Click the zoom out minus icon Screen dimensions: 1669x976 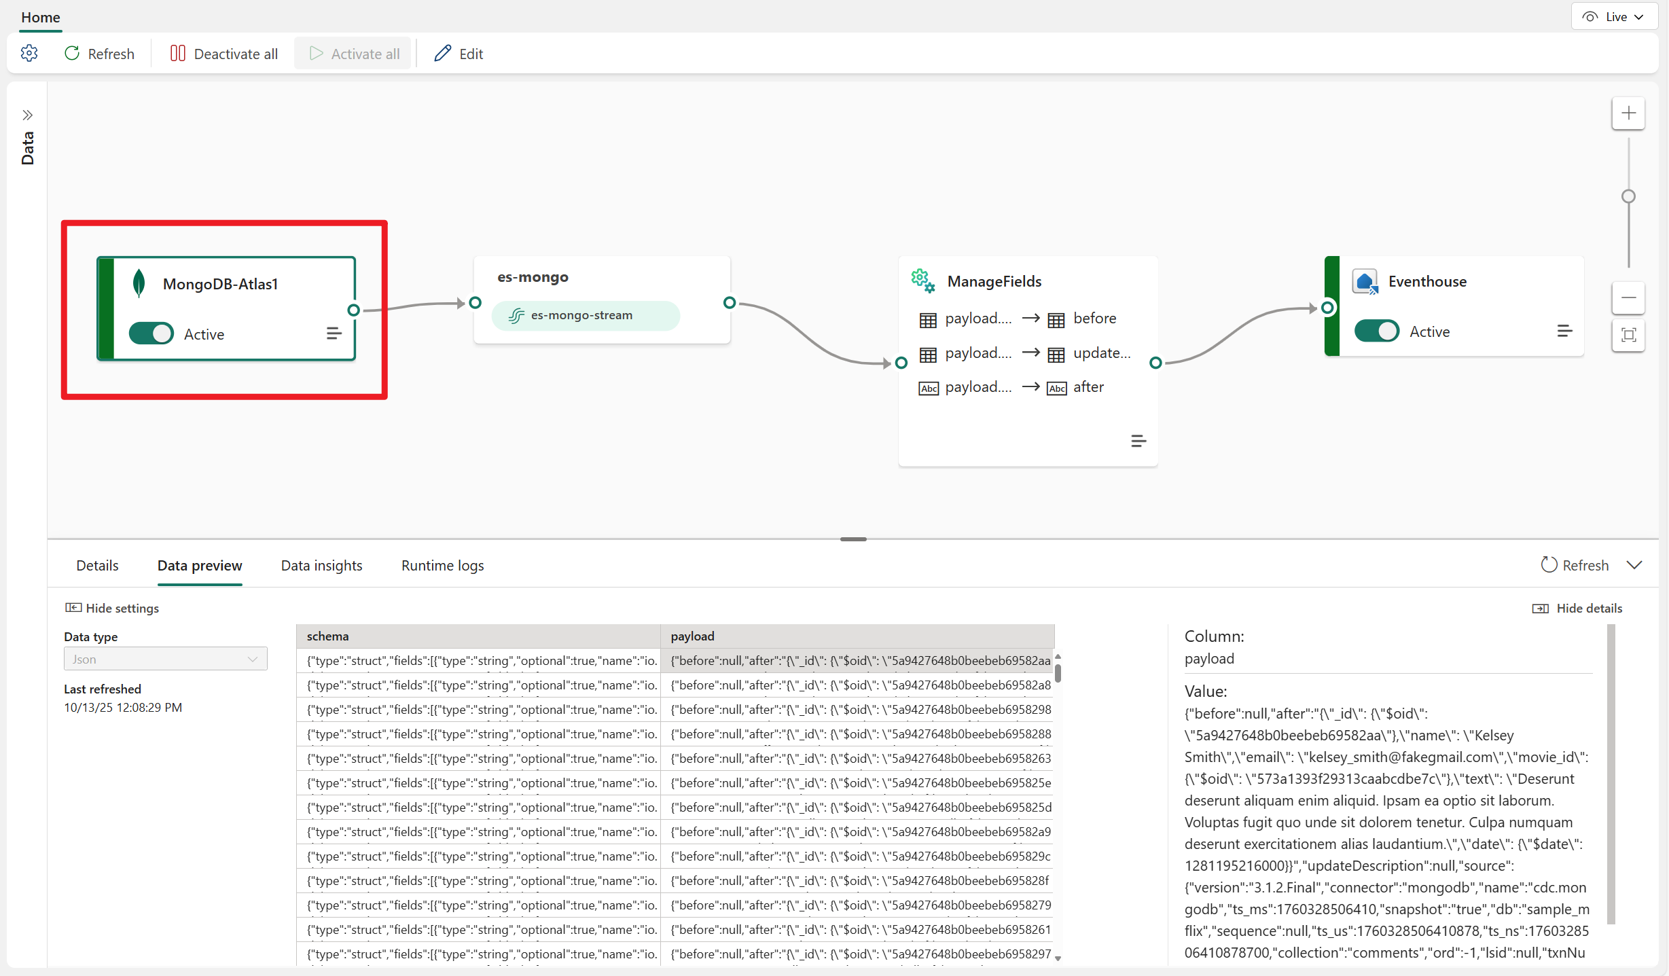(x=1628, y=297)
